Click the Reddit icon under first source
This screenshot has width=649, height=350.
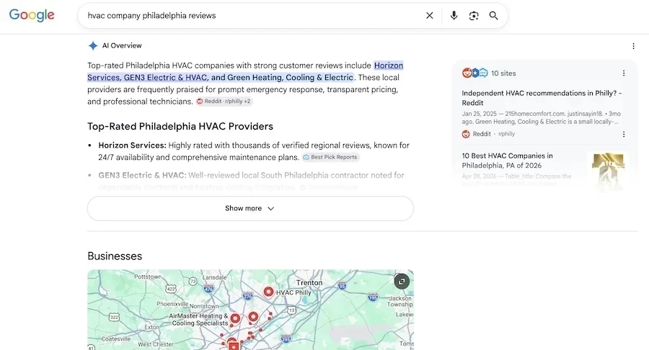coord(466,134)
